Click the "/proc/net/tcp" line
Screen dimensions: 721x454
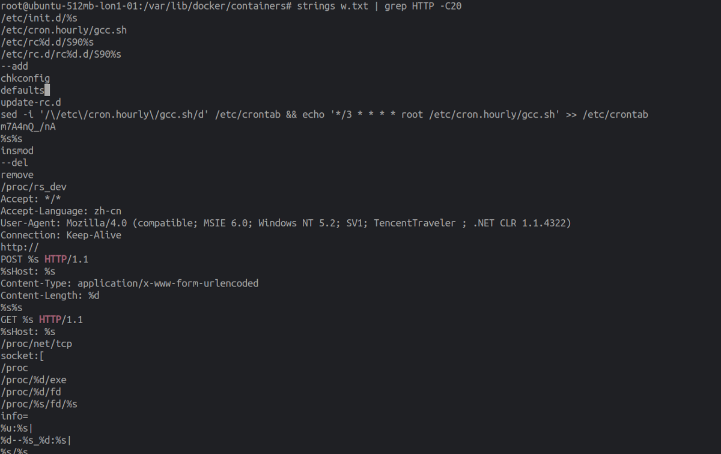(36, 344)
